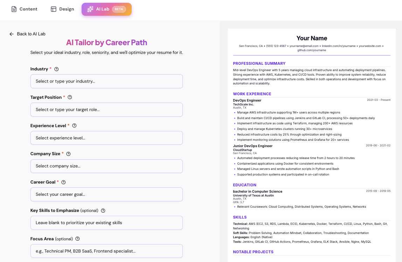Open the help tooltip beside Company Size
This screenshot has height=262, width=402.
pyautogui.click(x=68, y=153)
